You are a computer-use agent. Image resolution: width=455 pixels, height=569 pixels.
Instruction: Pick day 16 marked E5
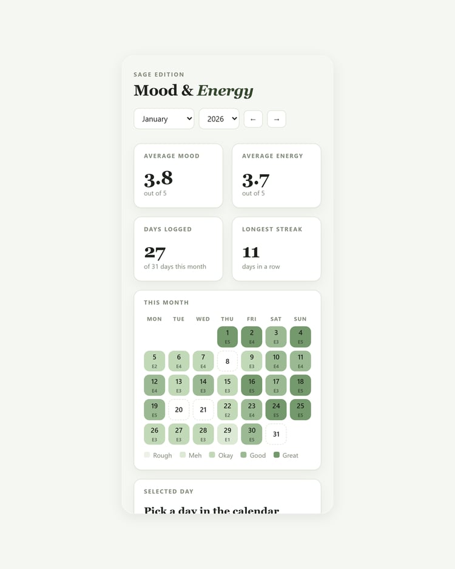point(252,386)
